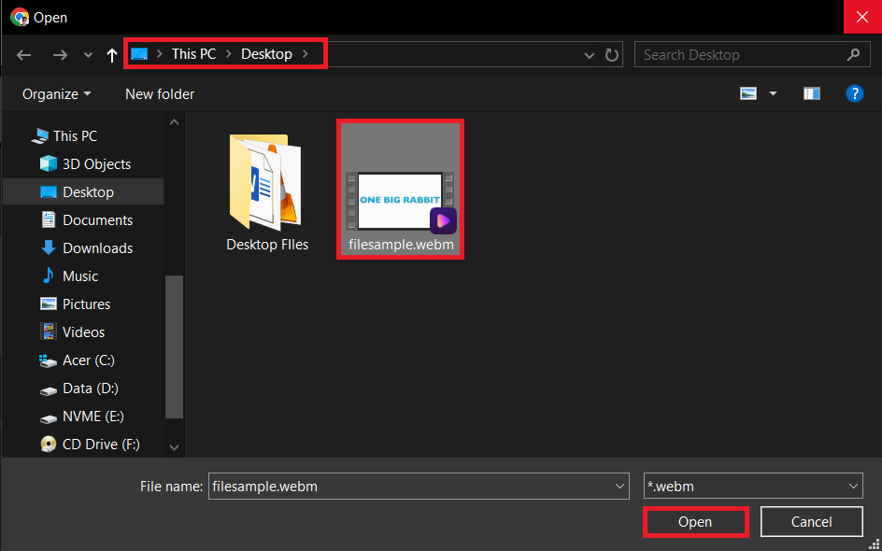The height and width of the screenshot is (551, 882).
Task: Click the CD Drive disc icon
Action: tap(49, 445)
